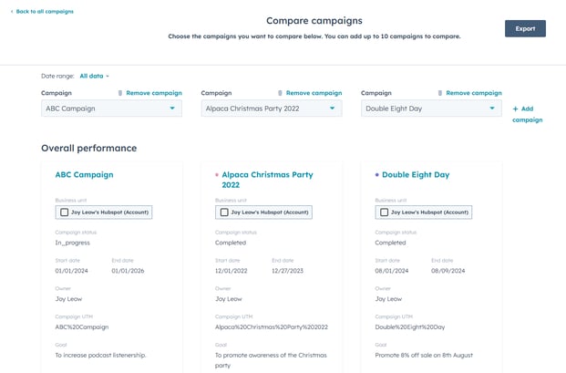Click the plus icon to add campaign
This screenshot has width=566, height=373.
tap(515, 109)
